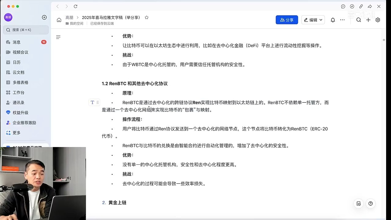Click the plus icon to create new content
The width and height of the screenshot is (391, 220).
point(368,20)
